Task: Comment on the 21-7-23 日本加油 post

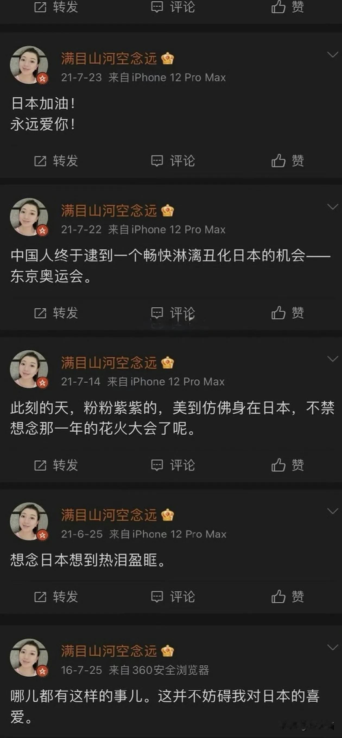Action: (173, 161)
